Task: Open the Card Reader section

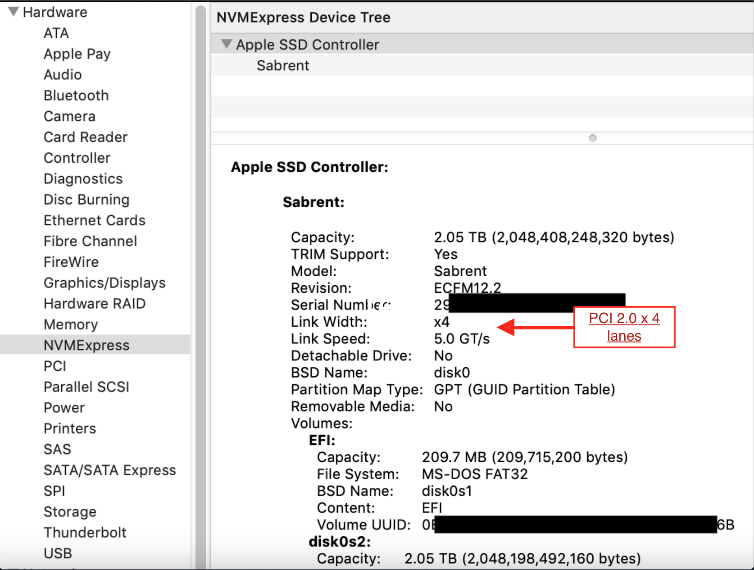Action: [x=86, y=137]
